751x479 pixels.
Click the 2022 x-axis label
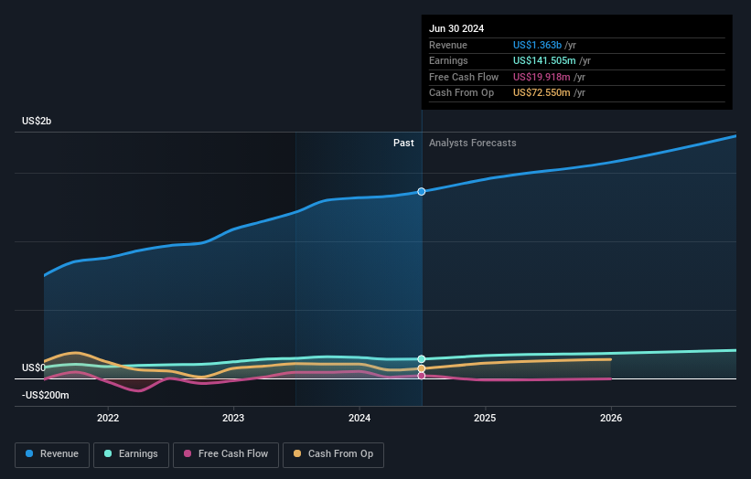108,418
